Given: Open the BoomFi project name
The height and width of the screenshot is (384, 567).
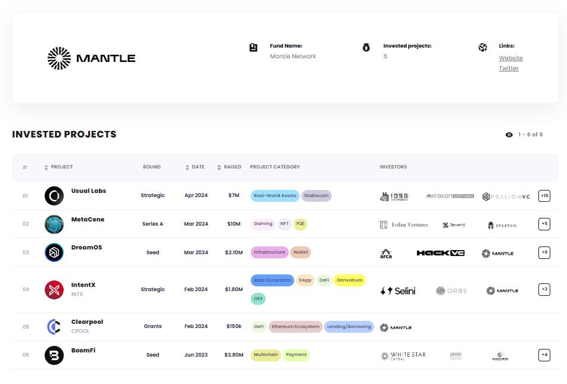Looking at the screenshot, I should tap(83, 351).
